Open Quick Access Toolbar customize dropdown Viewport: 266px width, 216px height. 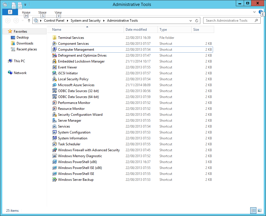pos(25,5)
